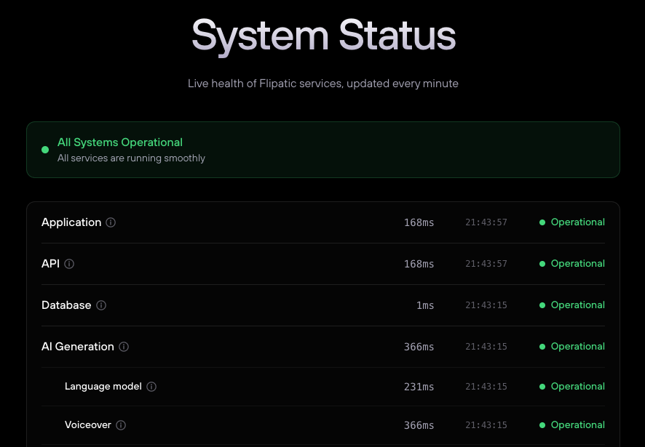This screenshot has width=645, height=447.
Task: Click the AI Generation row's status dot
Action: pos(542,347)
